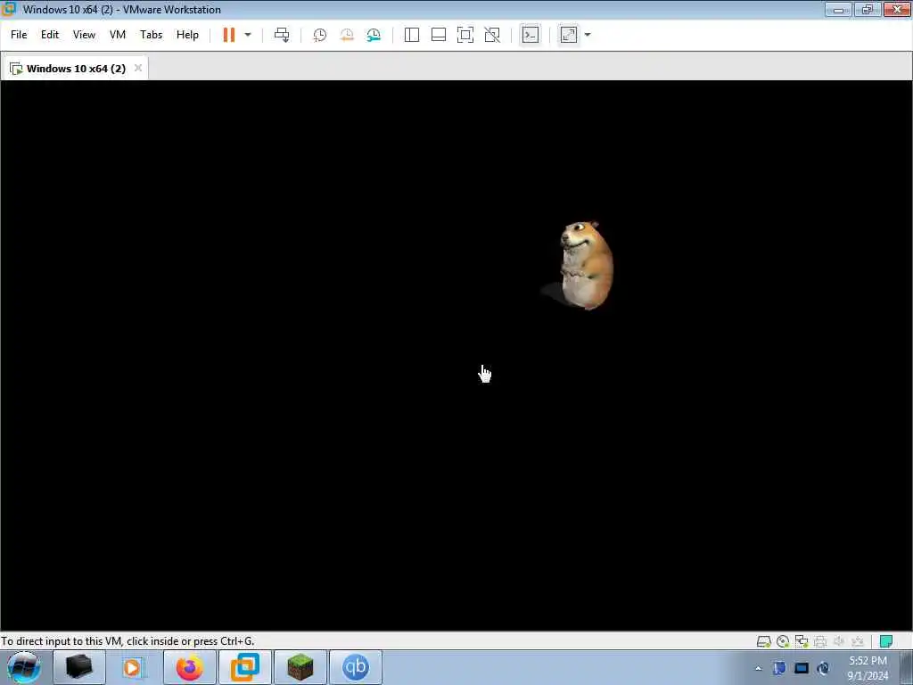Take a snapshot of this VM
Image resolution: width=913 pixels, height=685 pixels.
[x=320, y=35]
